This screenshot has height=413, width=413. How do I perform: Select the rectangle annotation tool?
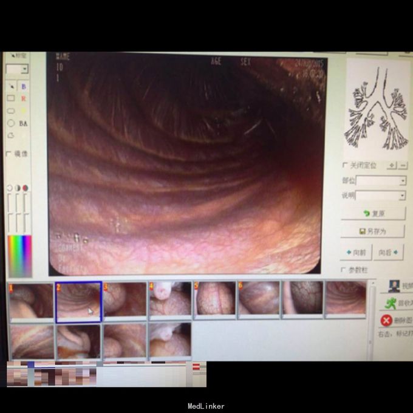(11, 98)
